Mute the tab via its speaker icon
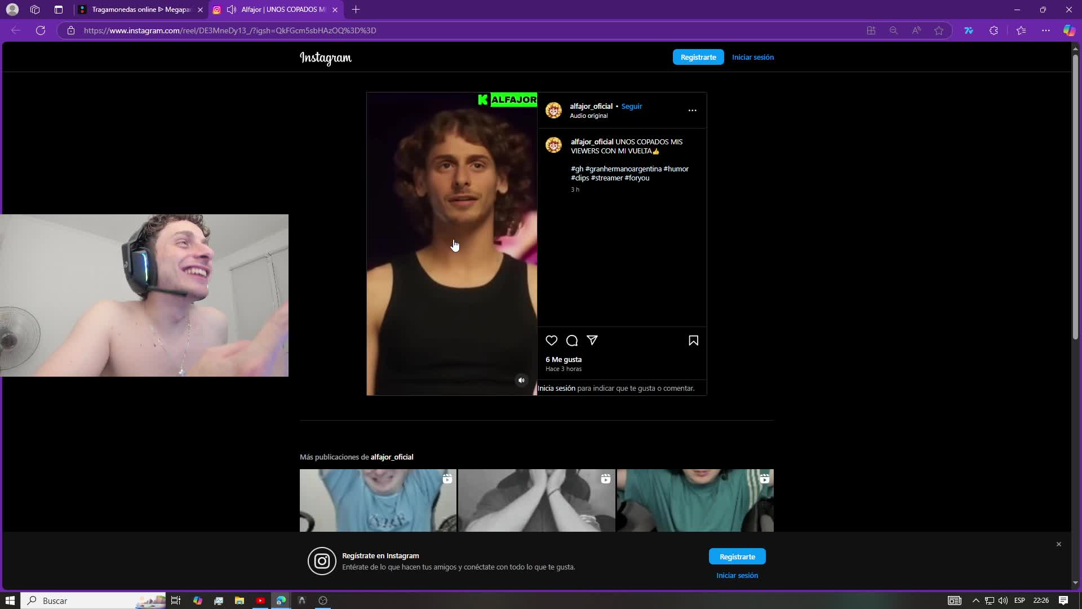This screenshot has width=1082, height=609. tap(231, 10)
